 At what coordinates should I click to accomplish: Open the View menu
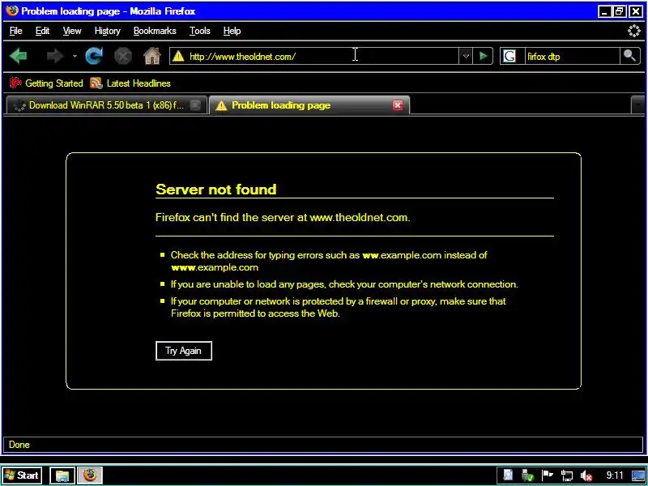point(72,31)
